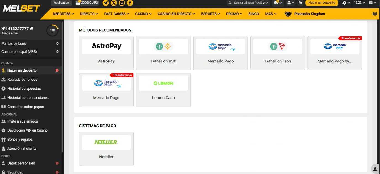The image size is (380, 174).
Task: Open Retirada de fondos in sidebar
Action: tap(22, 80)
